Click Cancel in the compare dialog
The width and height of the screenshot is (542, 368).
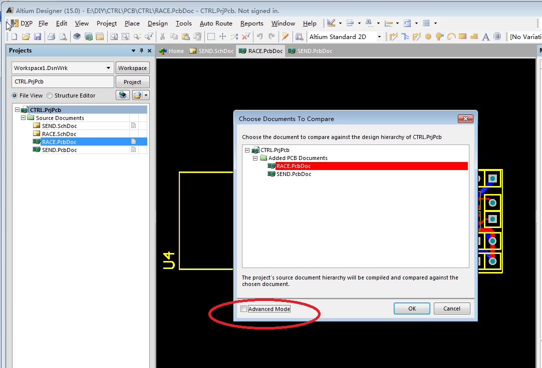click(x=452, y=308)
